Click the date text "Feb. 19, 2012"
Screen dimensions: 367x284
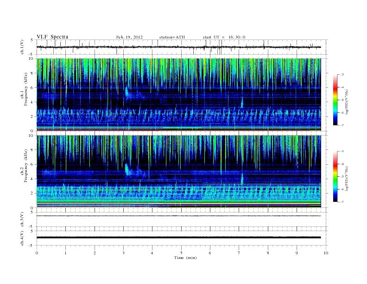(x=129, y=37)
